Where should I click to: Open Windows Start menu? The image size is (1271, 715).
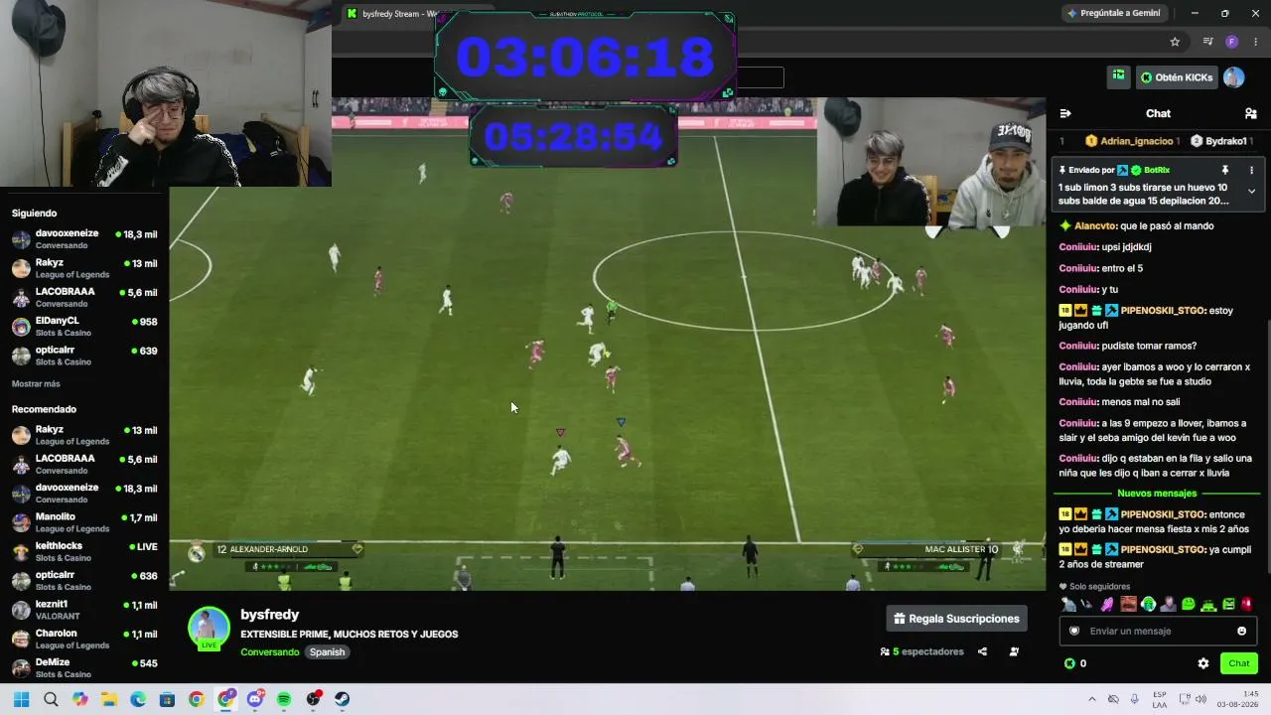coord(22,699)
